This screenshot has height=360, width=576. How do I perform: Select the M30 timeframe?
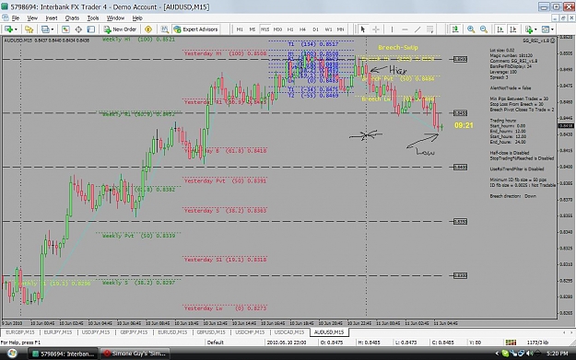coord(277,29)
